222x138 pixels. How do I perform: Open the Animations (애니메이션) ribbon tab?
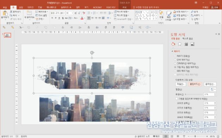(x=51, y=7)
